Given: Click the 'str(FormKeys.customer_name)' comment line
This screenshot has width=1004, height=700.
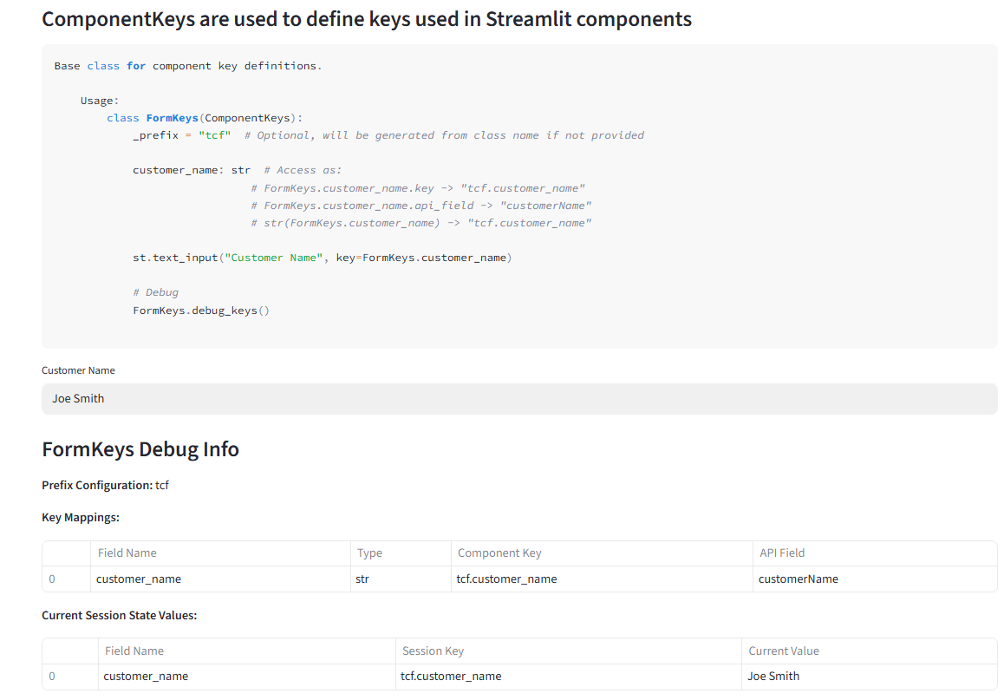Looking at the screenshot, I should (x=421, y=223).
